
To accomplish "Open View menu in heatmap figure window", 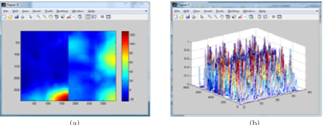I will pyautogui.click(x=26, y=11).
